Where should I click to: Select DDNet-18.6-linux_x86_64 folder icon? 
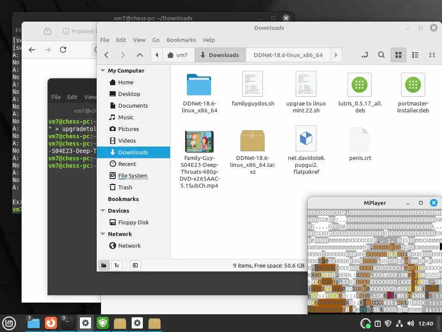(199, 85)
